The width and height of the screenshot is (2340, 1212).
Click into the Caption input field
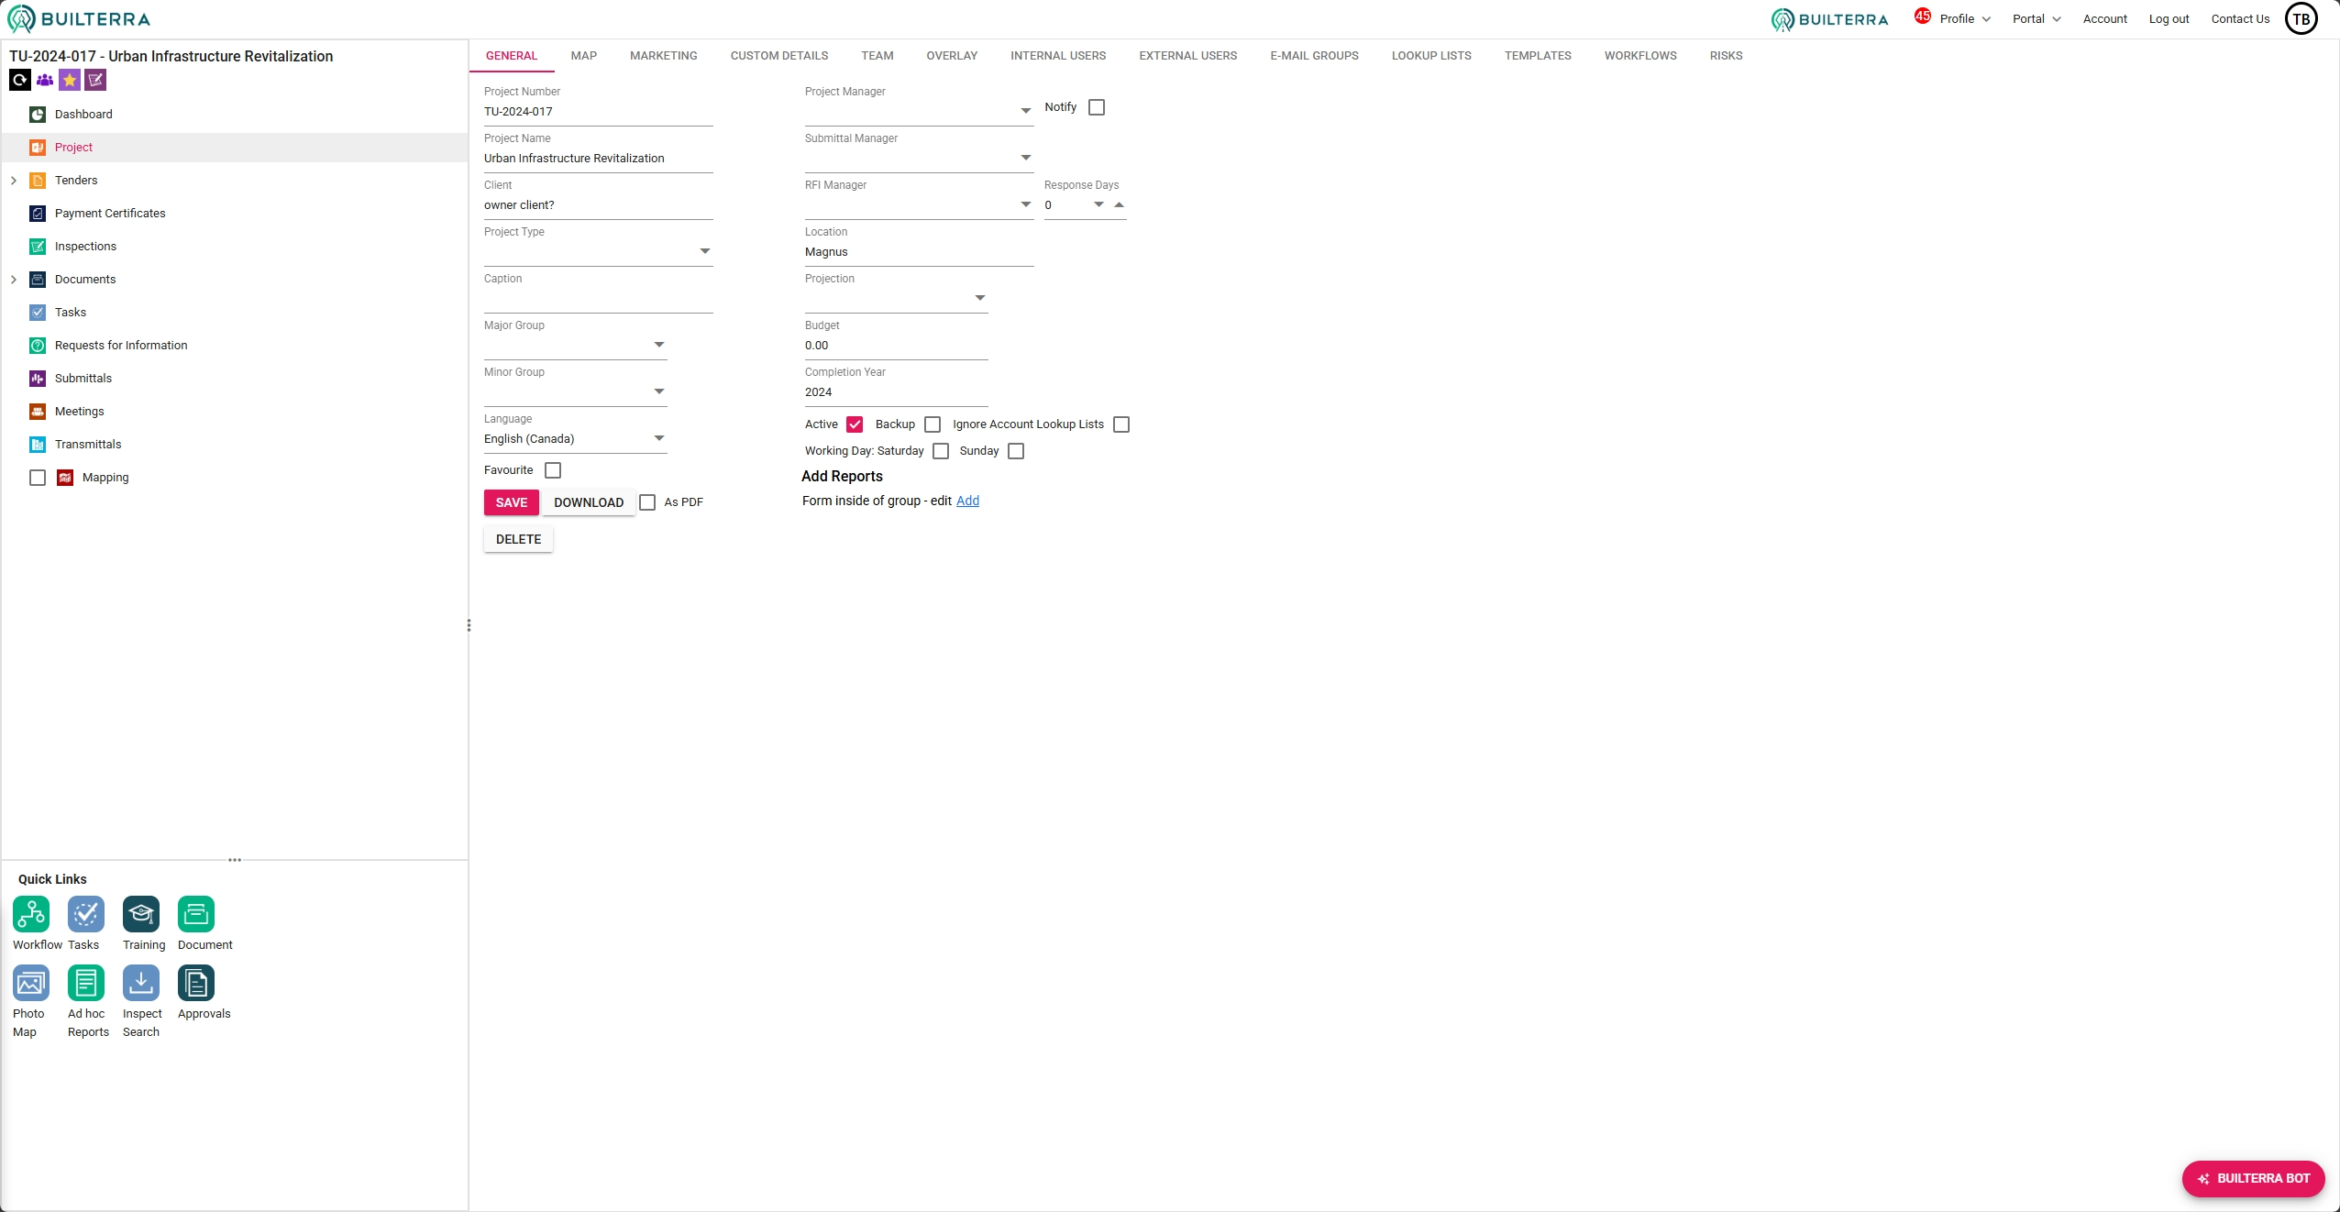click(x=598, y=299)
